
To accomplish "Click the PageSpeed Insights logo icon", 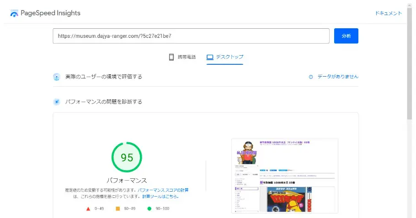I will pyautogui.click(x=14, y=13).
